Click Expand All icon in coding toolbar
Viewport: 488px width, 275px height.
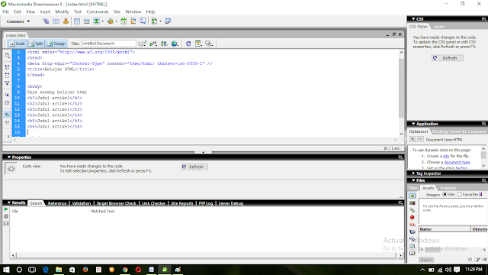coord(7,83)
